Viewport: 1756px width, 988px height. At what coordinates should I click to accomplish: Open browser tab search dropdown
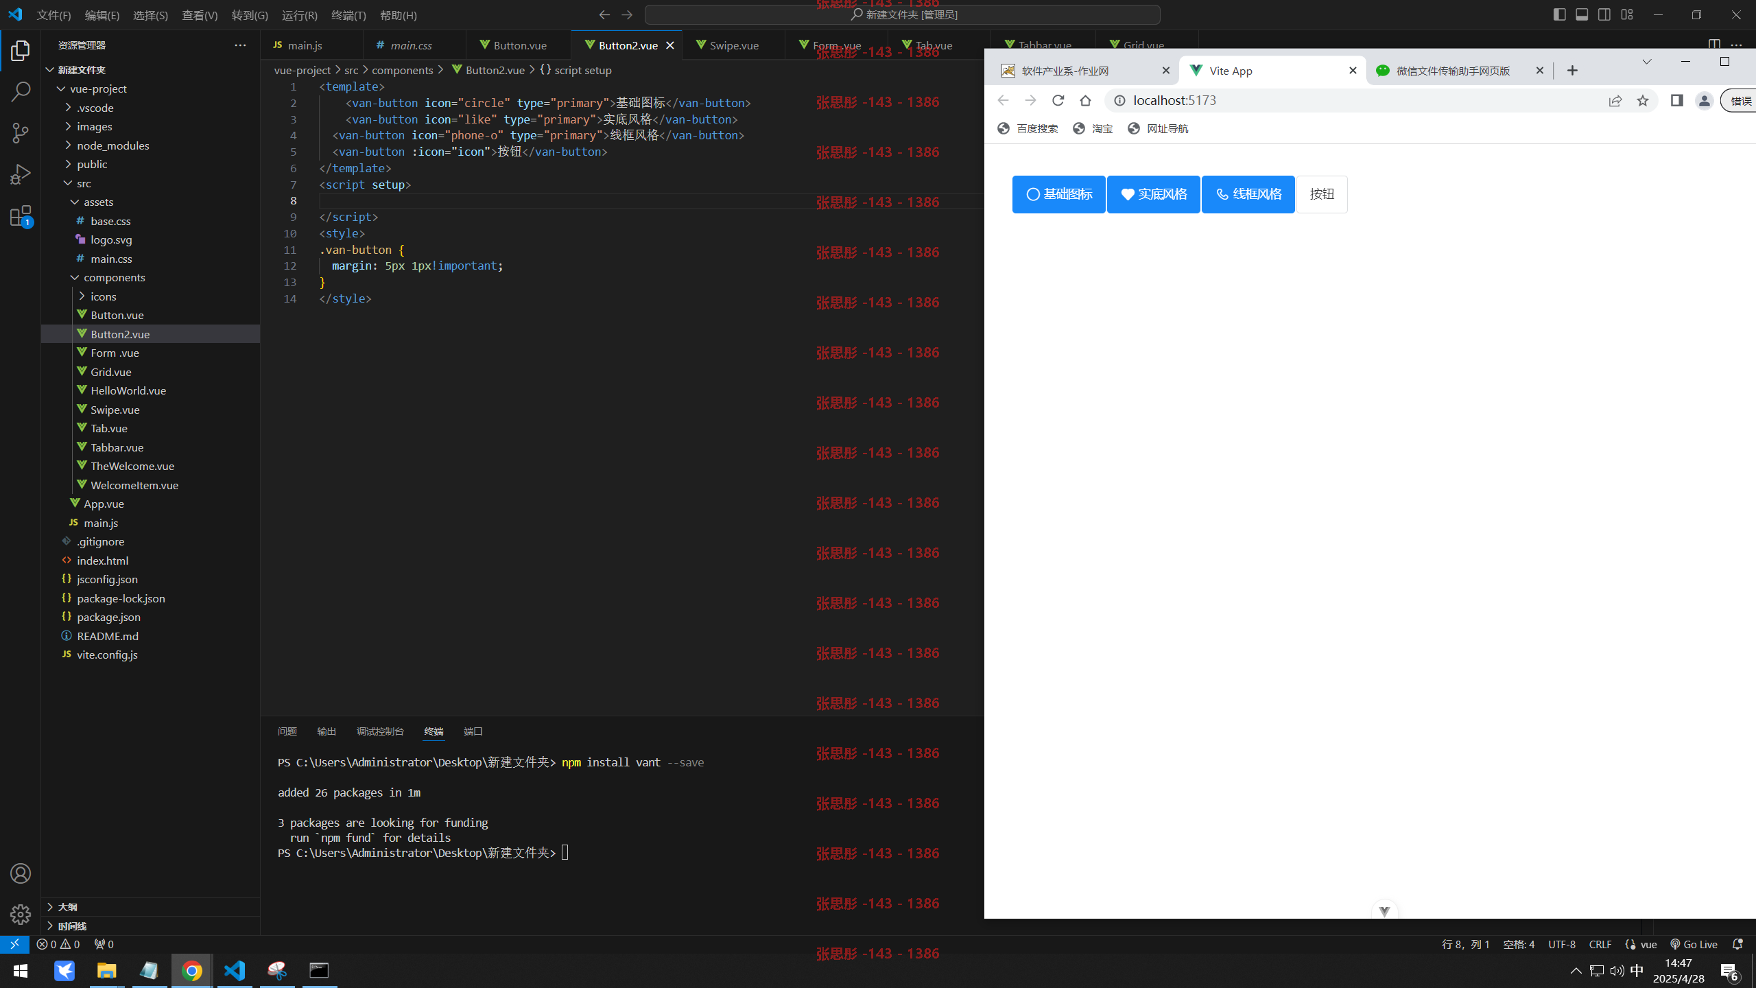pos(1647,62)
